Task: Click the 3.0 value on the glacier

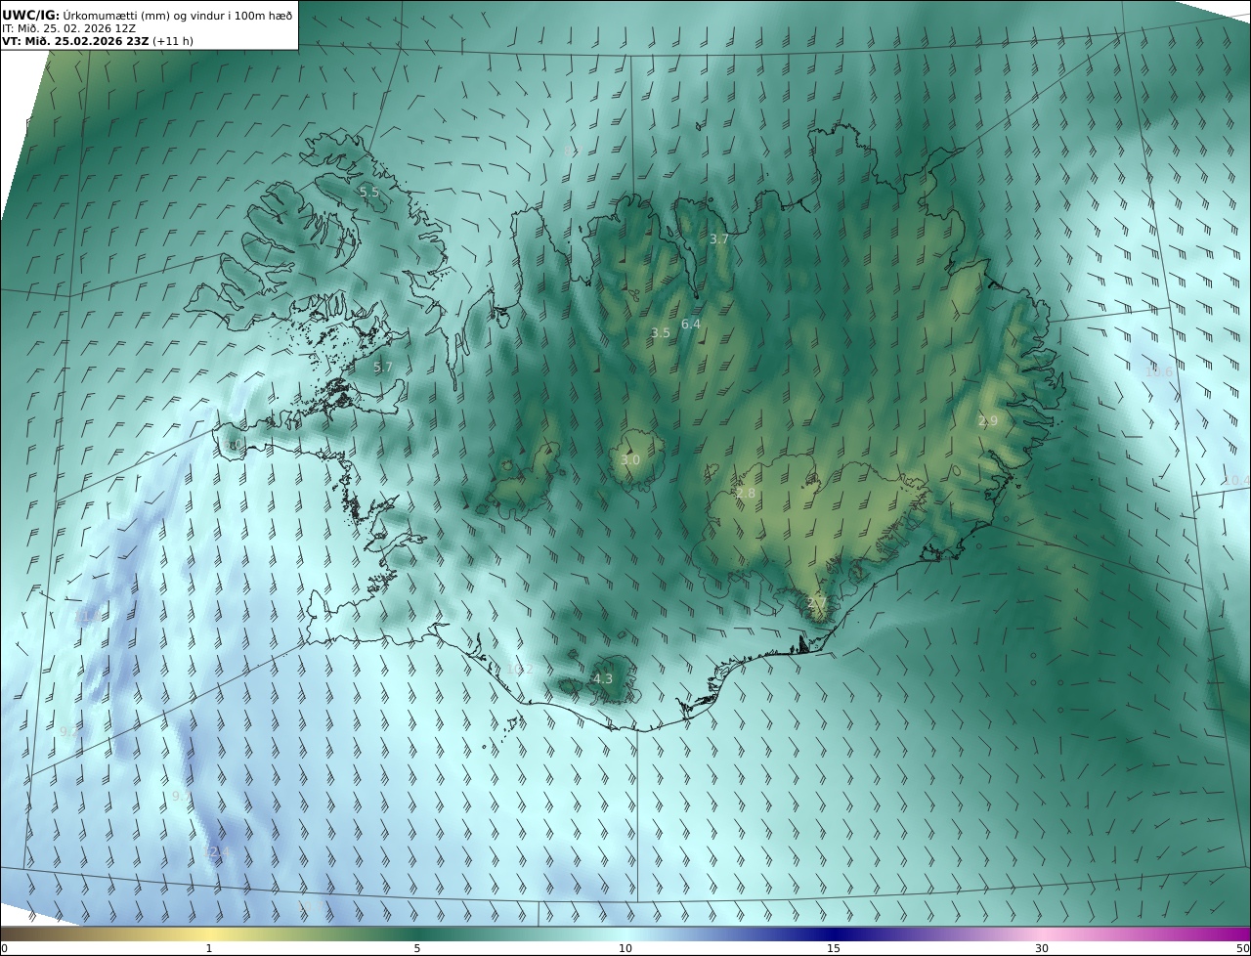Action: click(x=630, y=460)
